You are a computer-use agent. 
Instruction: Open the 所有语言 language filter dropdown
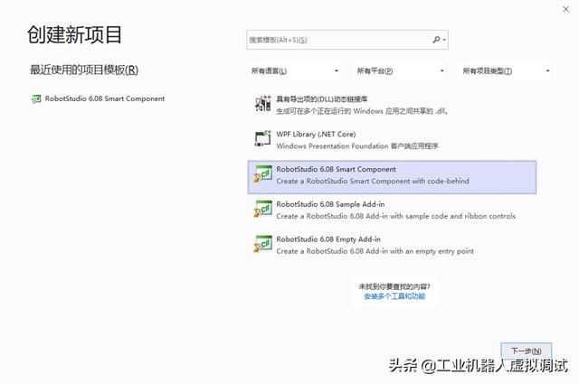point(294,70)
